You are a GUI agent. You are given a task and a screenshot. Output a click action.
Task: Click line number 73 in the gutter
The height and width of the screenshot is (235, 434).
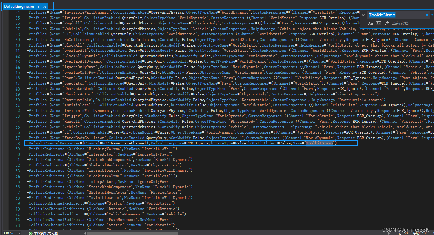[17, 225]
